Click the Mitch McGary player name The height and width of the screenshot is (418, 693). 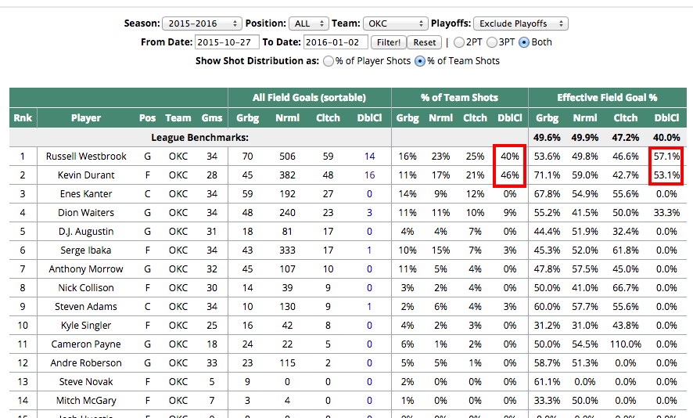click(x=86, y=401)
